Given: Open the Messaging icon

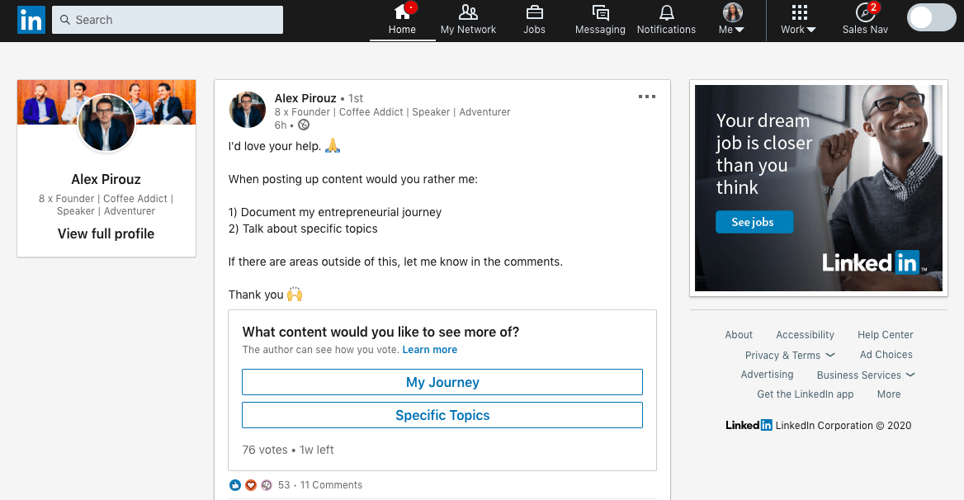Looking at the screenshot, I should (600, 12).
